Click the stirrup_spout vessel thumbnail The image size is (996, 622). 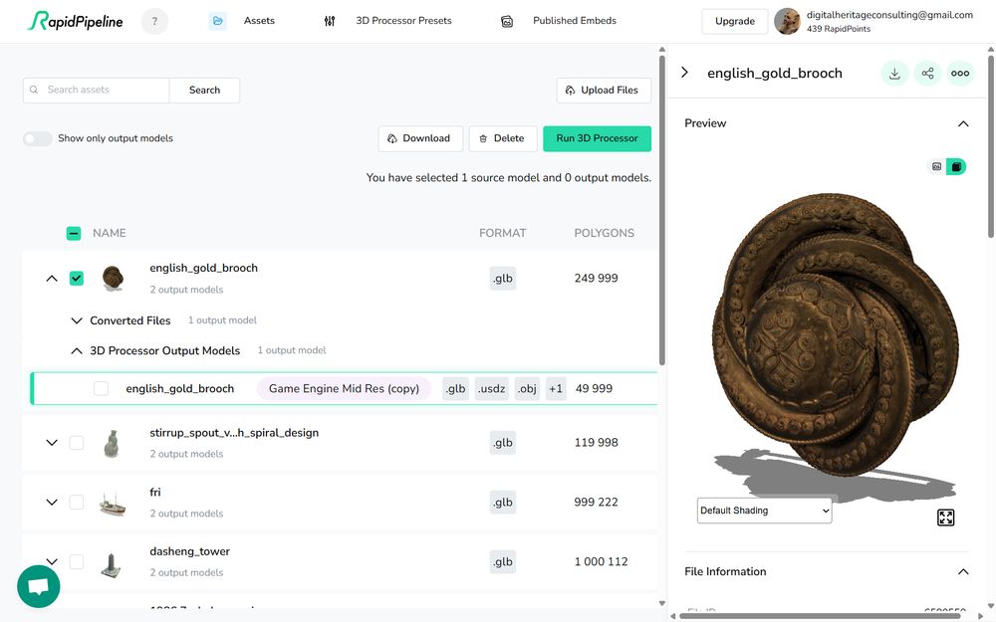tap(112, 443)
